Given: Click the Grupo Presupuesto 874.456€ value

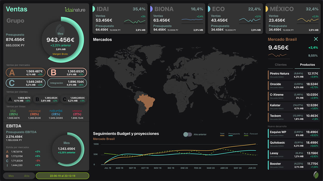Looking at the screenshot, I should click(x=15, y=39).
